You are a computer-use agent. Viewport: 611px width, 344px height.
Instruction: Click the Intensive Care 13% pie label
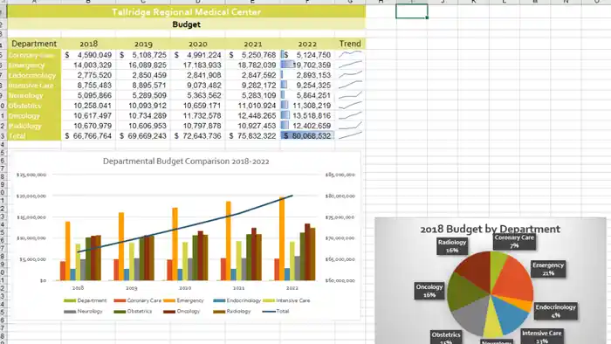click(542, 337)
